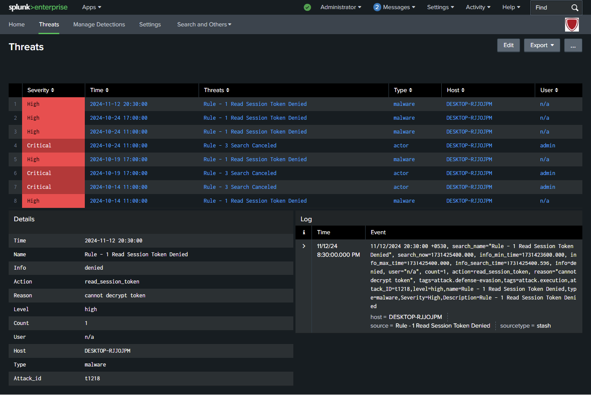Expand the Search and Others menu
This screenshot has height=395, width=591.
pyautogui.click(x=204, y=25)
